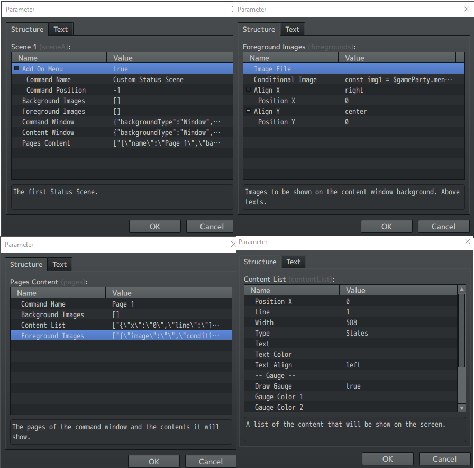Select the Text Align row
This screenshot has width=474, height=468.
[x=351, y=365]
